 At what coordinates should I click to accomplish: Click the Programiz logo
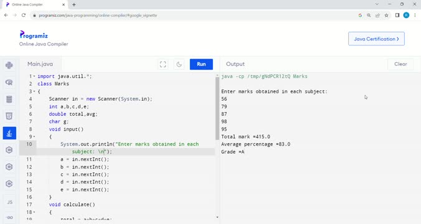[34, 35]
